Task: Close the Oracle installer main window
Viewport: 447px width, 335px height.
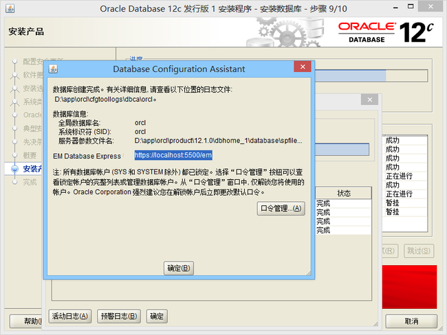Action: coord(430,7)
